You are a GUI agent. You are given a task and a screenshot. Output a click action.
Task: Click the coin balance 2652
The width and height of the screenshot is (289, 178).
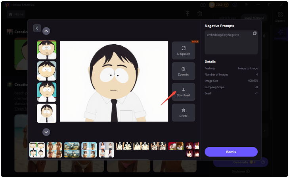(219, 5)
